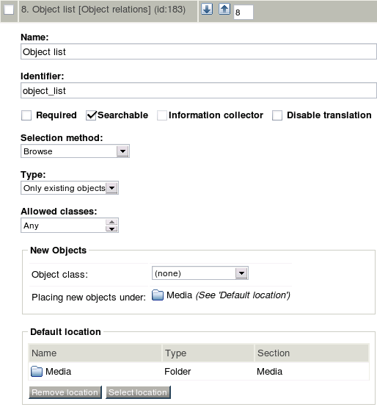
Task: Uncheck the Searchable checkbox
Action: pyautogui.click(x=91, y=115)
